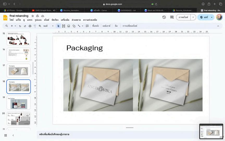Screen dimensions: 225x141
Task: Redo the last action
Action: point(25,26)
